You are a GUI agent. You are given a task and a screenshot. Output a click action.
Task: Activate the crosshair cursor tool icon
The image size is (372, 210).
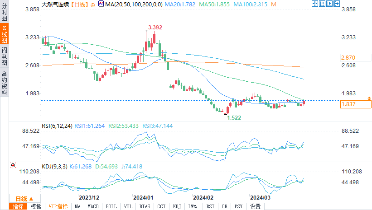click(314, 4)
